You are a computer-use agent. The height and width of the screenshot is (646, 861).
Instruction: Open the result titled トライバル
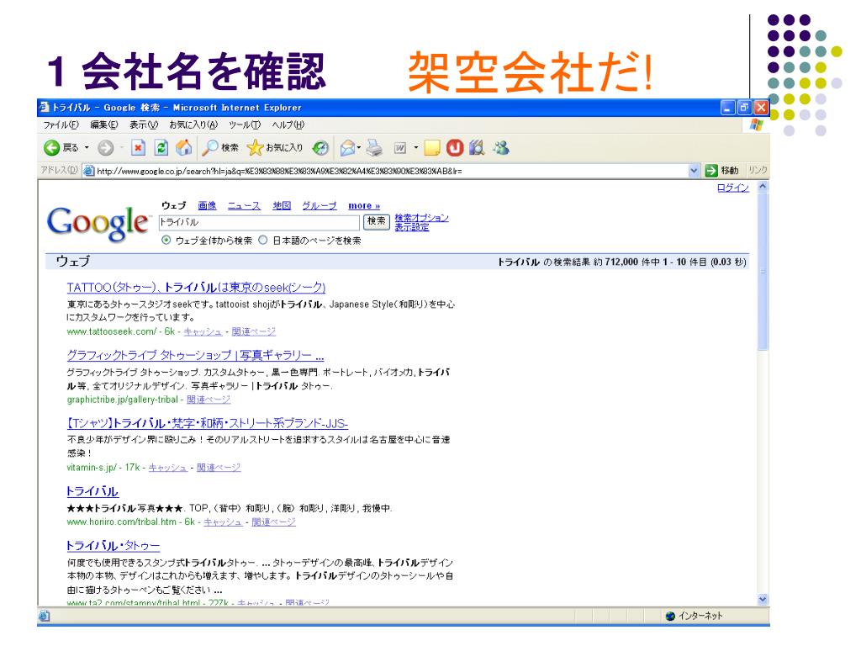92,491
